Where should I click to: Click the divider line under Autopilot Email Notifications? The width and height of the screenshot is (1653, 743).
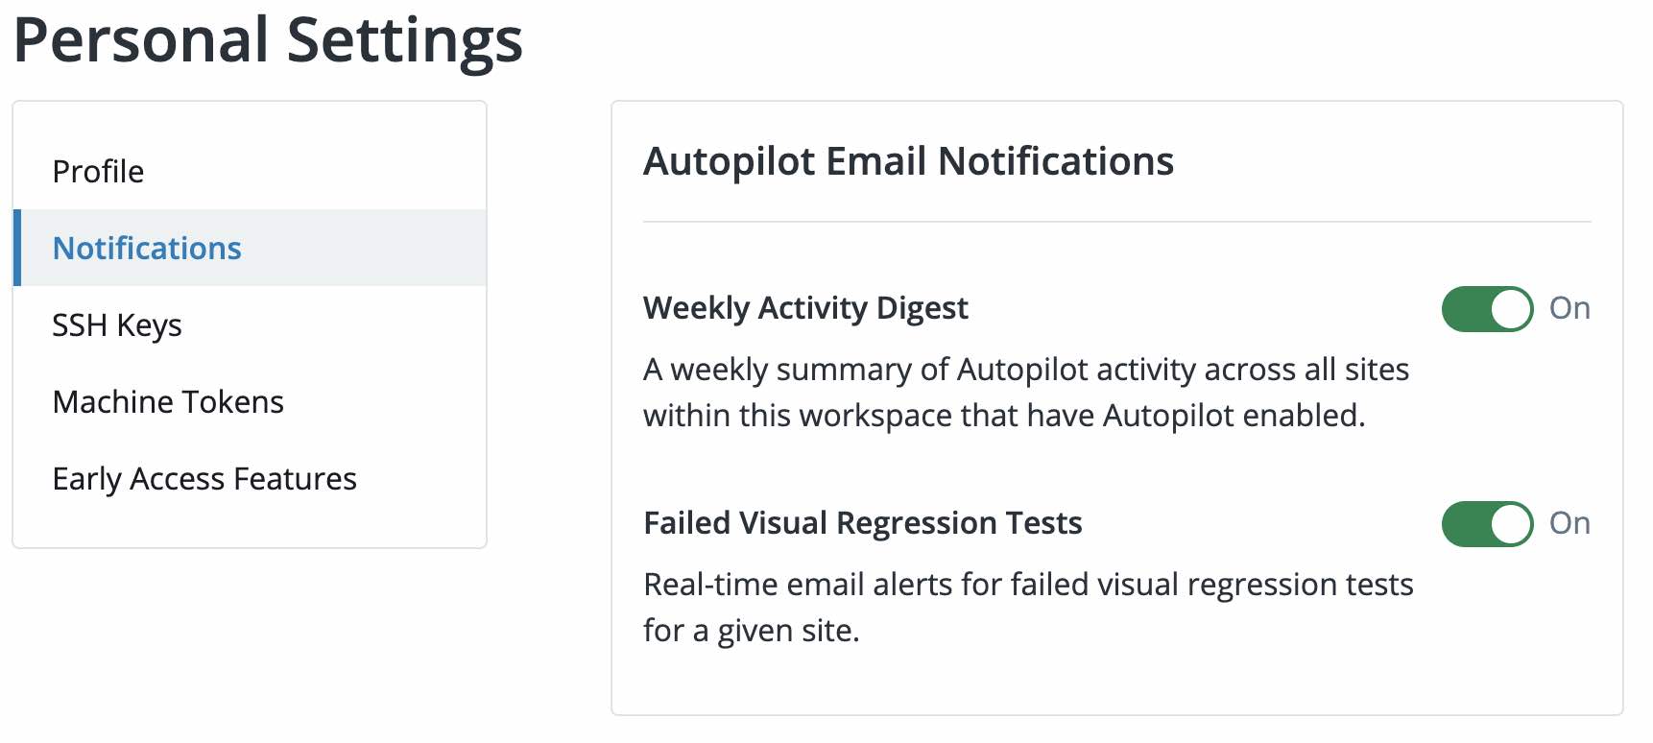pos(1116,222)
